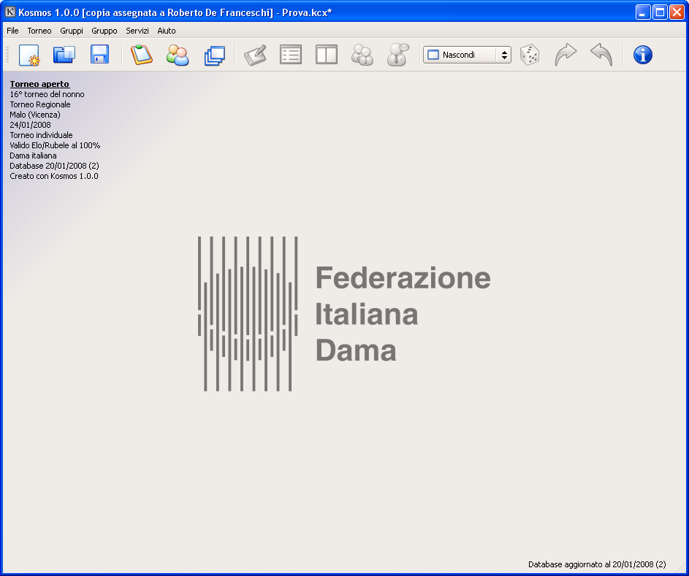
Task: Open the Gruppo menu
Action: tap(104, 31)
